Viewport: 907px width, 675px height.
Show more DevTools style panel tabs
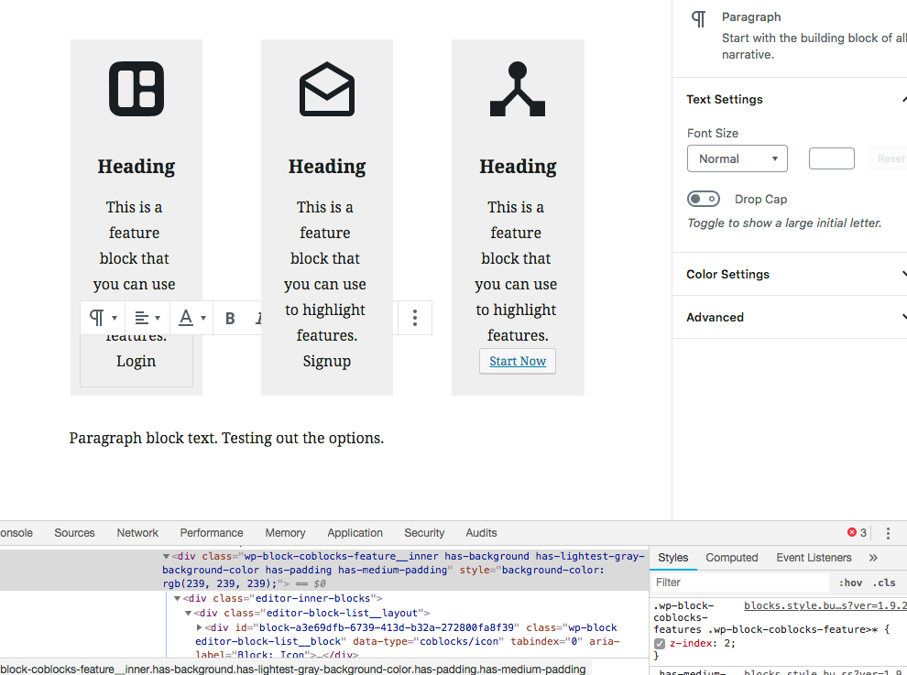coord(873,558)
